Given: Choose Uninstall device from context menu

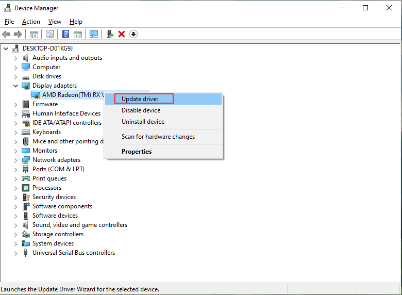Looking at the screenshot, I should [x=163, y=122].
